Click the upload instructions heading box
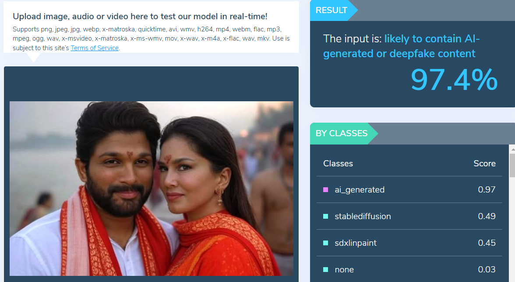 [x=152, y=27]
